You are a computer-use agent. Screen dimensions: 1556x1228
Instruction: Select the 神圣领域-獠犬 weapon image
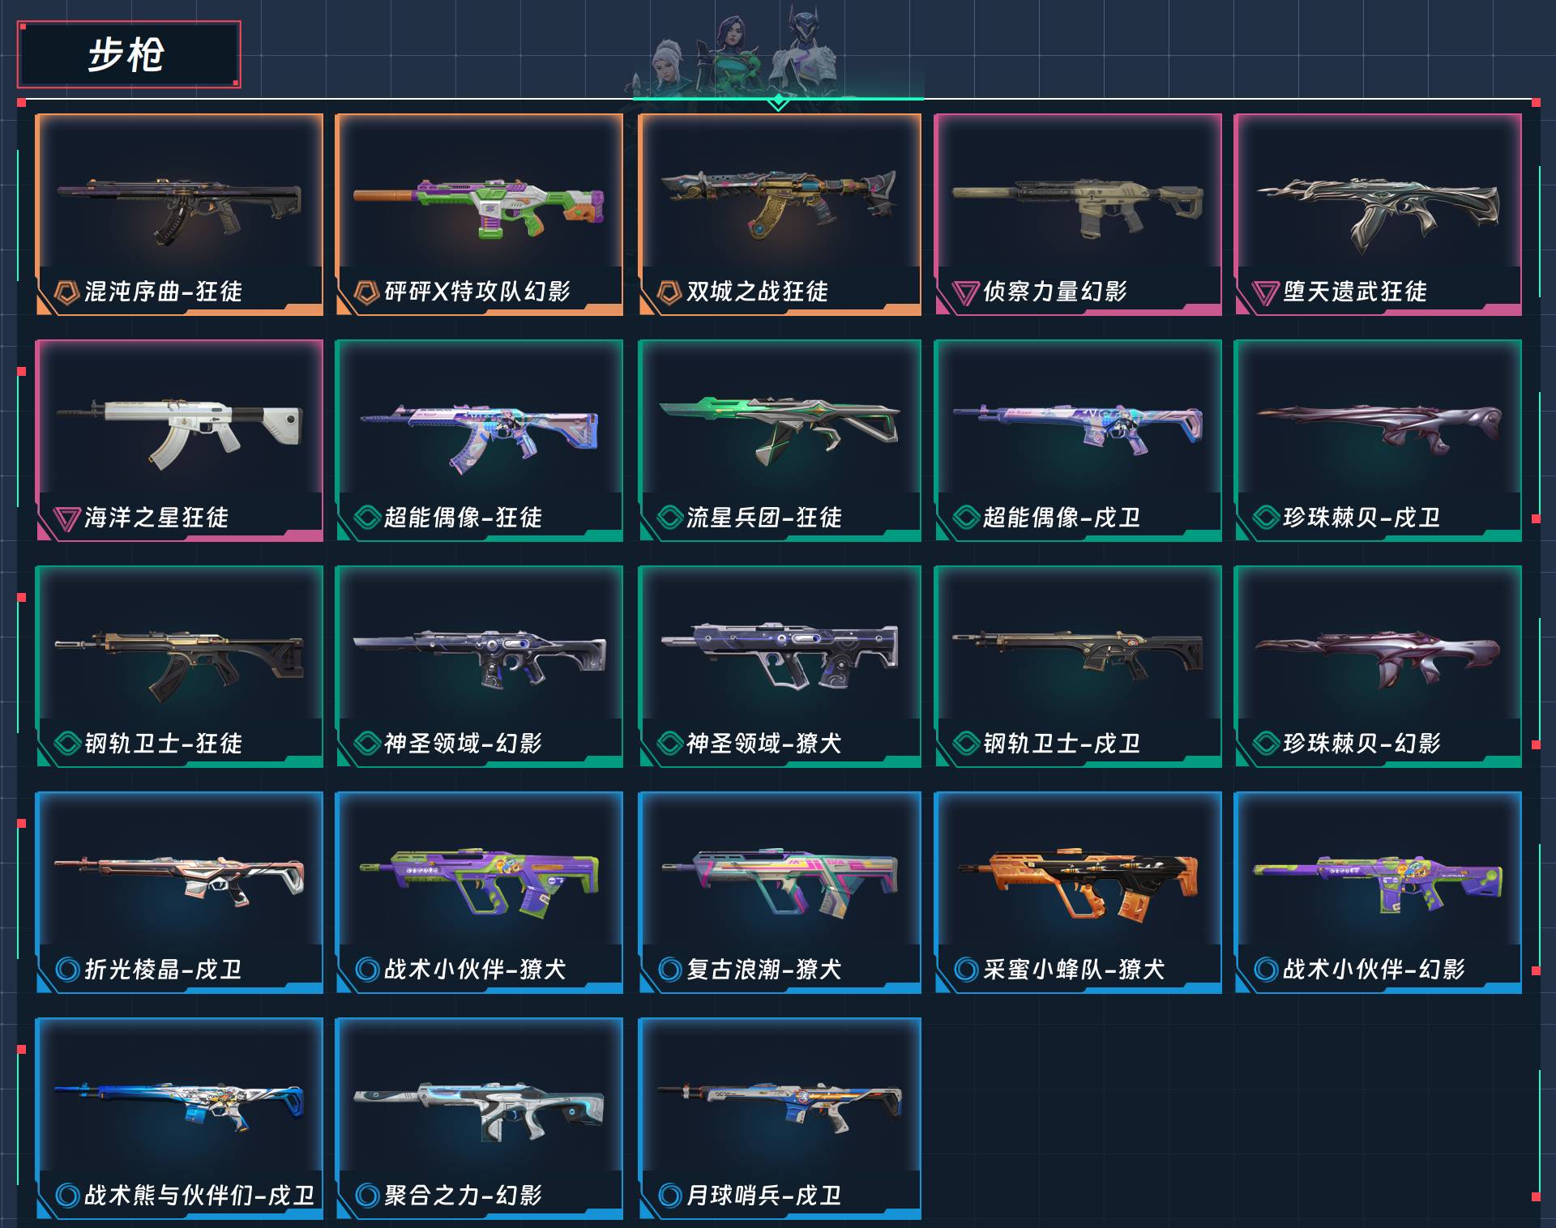[x=779, y=655]
